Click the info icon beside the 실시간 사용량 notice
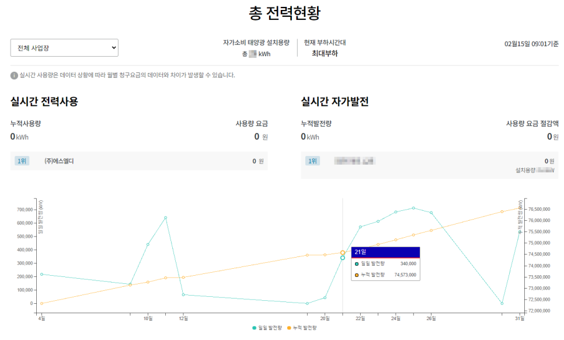Screen dimensions: 564x340 pyautogui.click(x=14, y=75)
